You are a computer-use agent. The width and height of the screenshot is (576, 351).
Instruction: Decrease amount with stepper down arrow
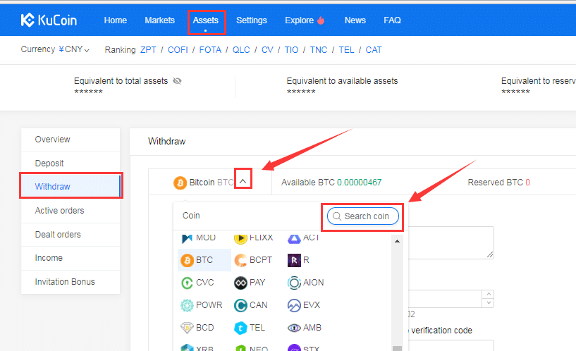pyautogui.click(x=488, y=303)
